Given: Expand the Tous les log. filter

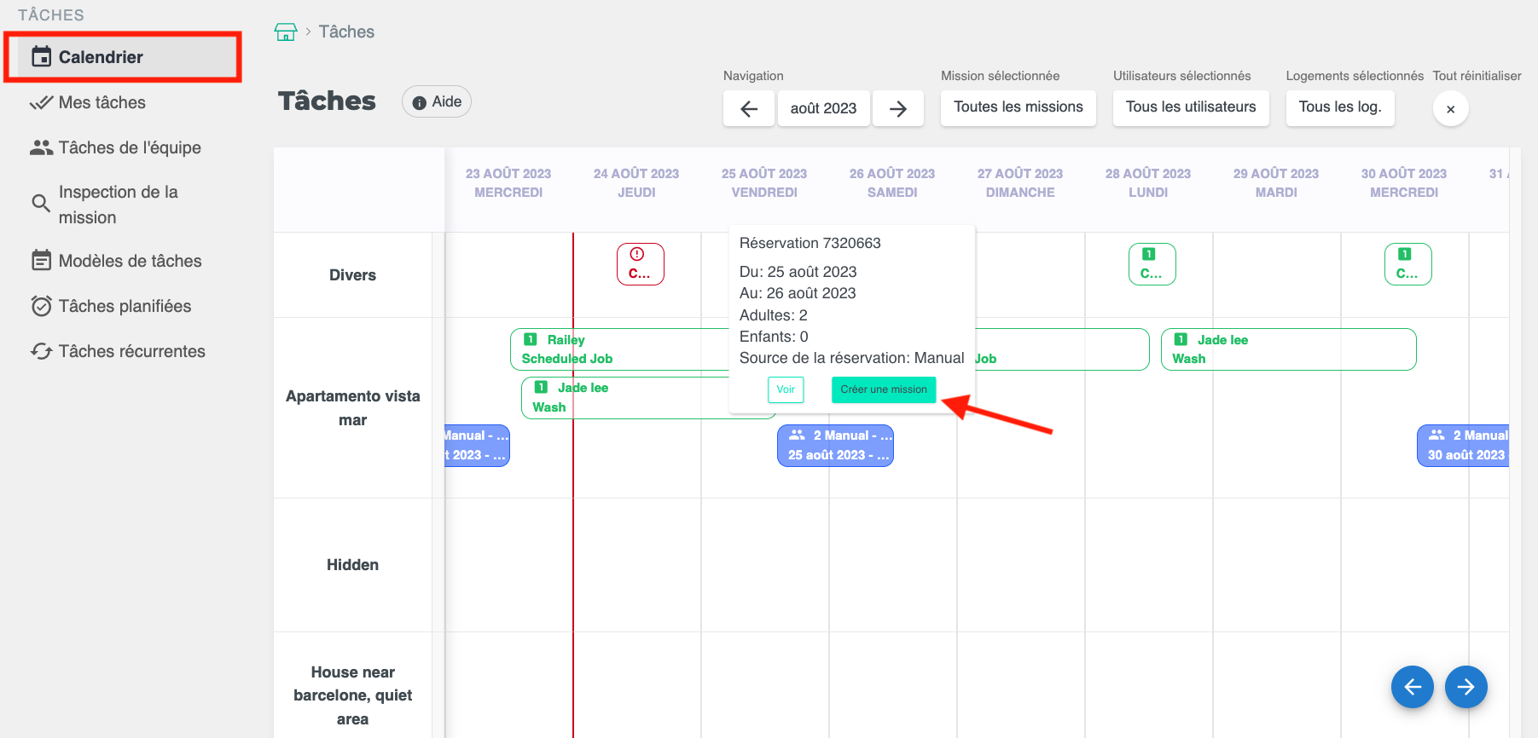Looking at the screenshot, I should point(1339,107).
